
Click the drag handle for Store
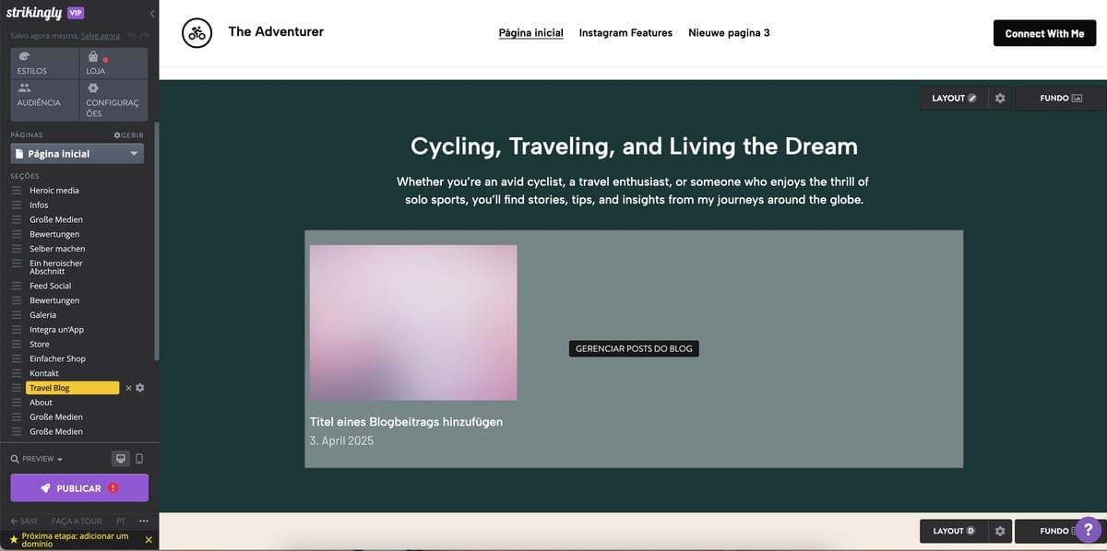click(x=17, y=345)
